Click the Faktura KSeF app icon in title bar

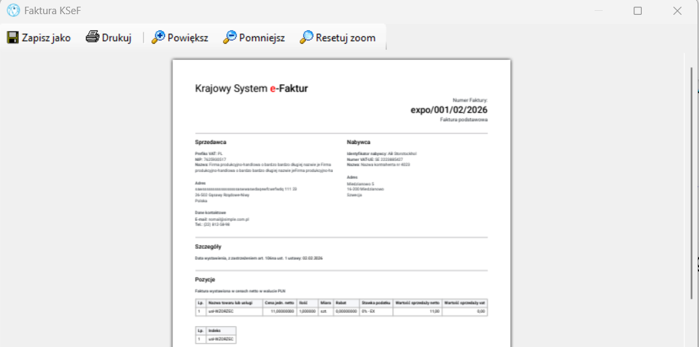click(13, 10)
